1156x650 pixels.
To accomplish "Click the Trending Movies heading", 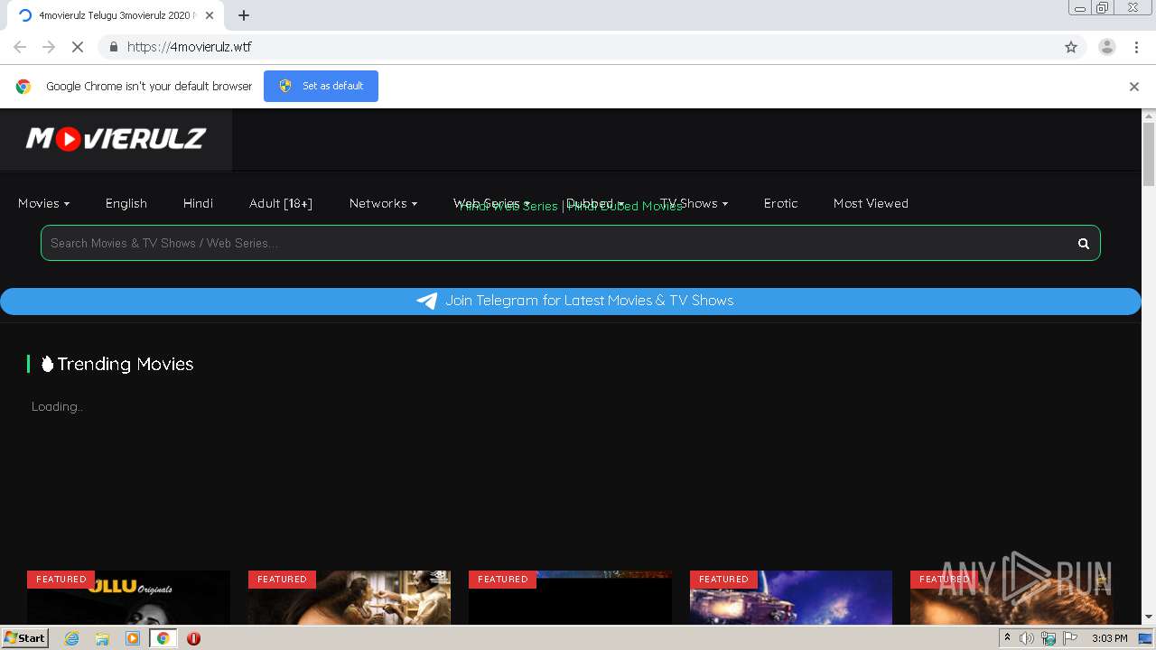I will pyautogui.click(x=117, y=364).
